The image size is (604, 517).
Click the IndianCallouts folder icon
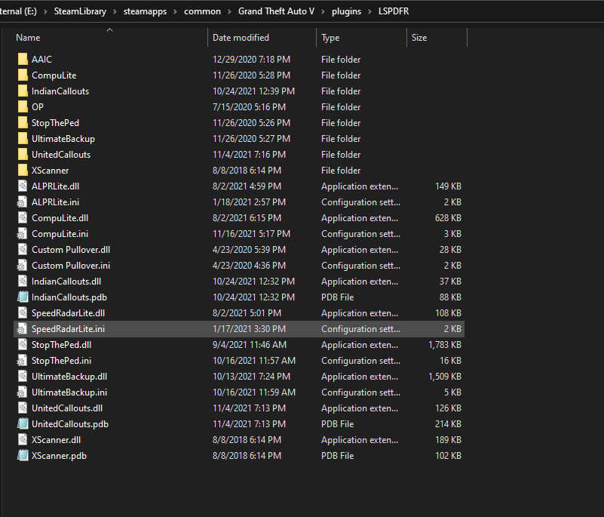pyautogui.click(x=23, y=91)
